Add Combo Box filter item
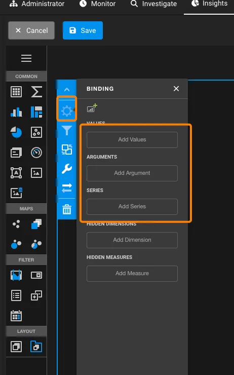 click(36, 275)
